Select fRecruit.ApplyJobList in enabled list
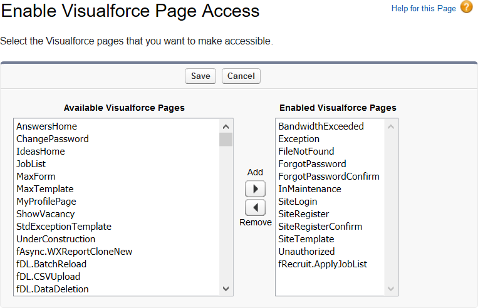This screenshot has height=308, width=478. pyautogui.click(x=323, y=264)
